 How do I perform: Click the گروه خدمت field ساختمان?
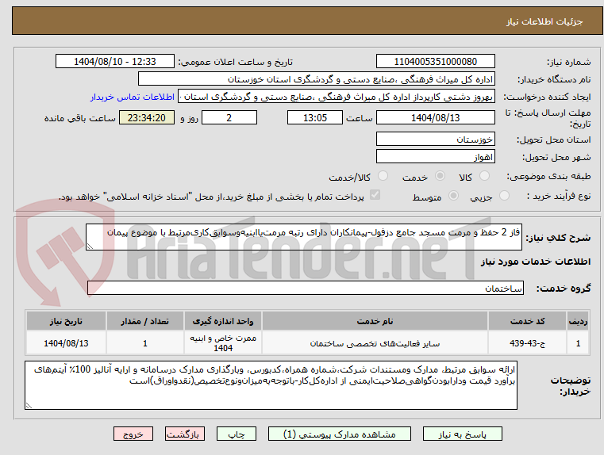[x=306, y=288]
